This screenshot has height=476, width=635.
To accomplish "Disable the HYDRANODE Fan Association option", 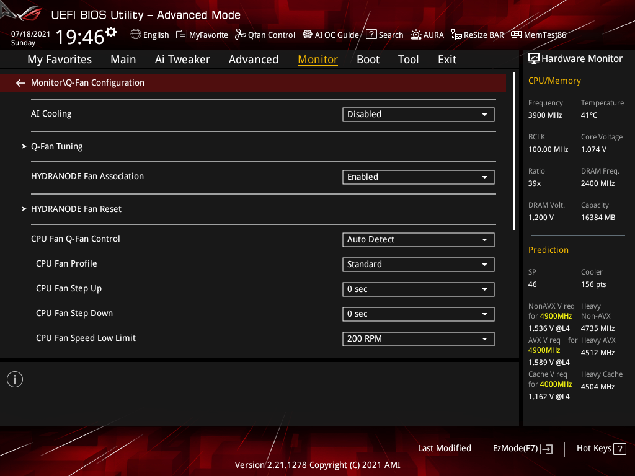I will tap(418, 177).
